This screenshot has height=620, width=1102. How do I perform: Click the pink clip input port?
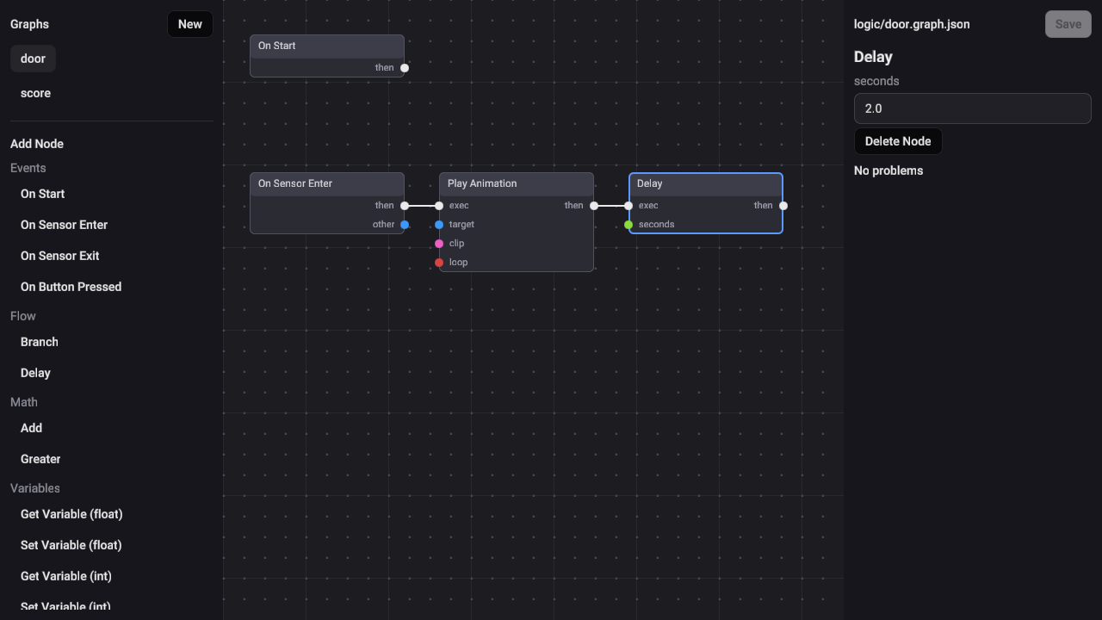(x=439, y=244)
